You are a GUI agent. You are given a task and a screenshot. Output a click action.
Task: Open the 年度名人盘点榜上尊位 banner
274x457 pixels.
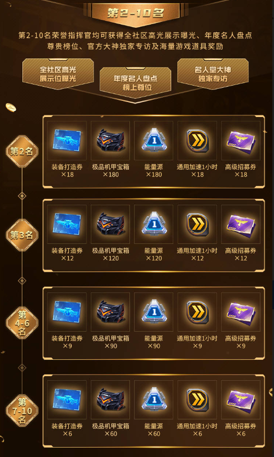[x=135, y=83]
